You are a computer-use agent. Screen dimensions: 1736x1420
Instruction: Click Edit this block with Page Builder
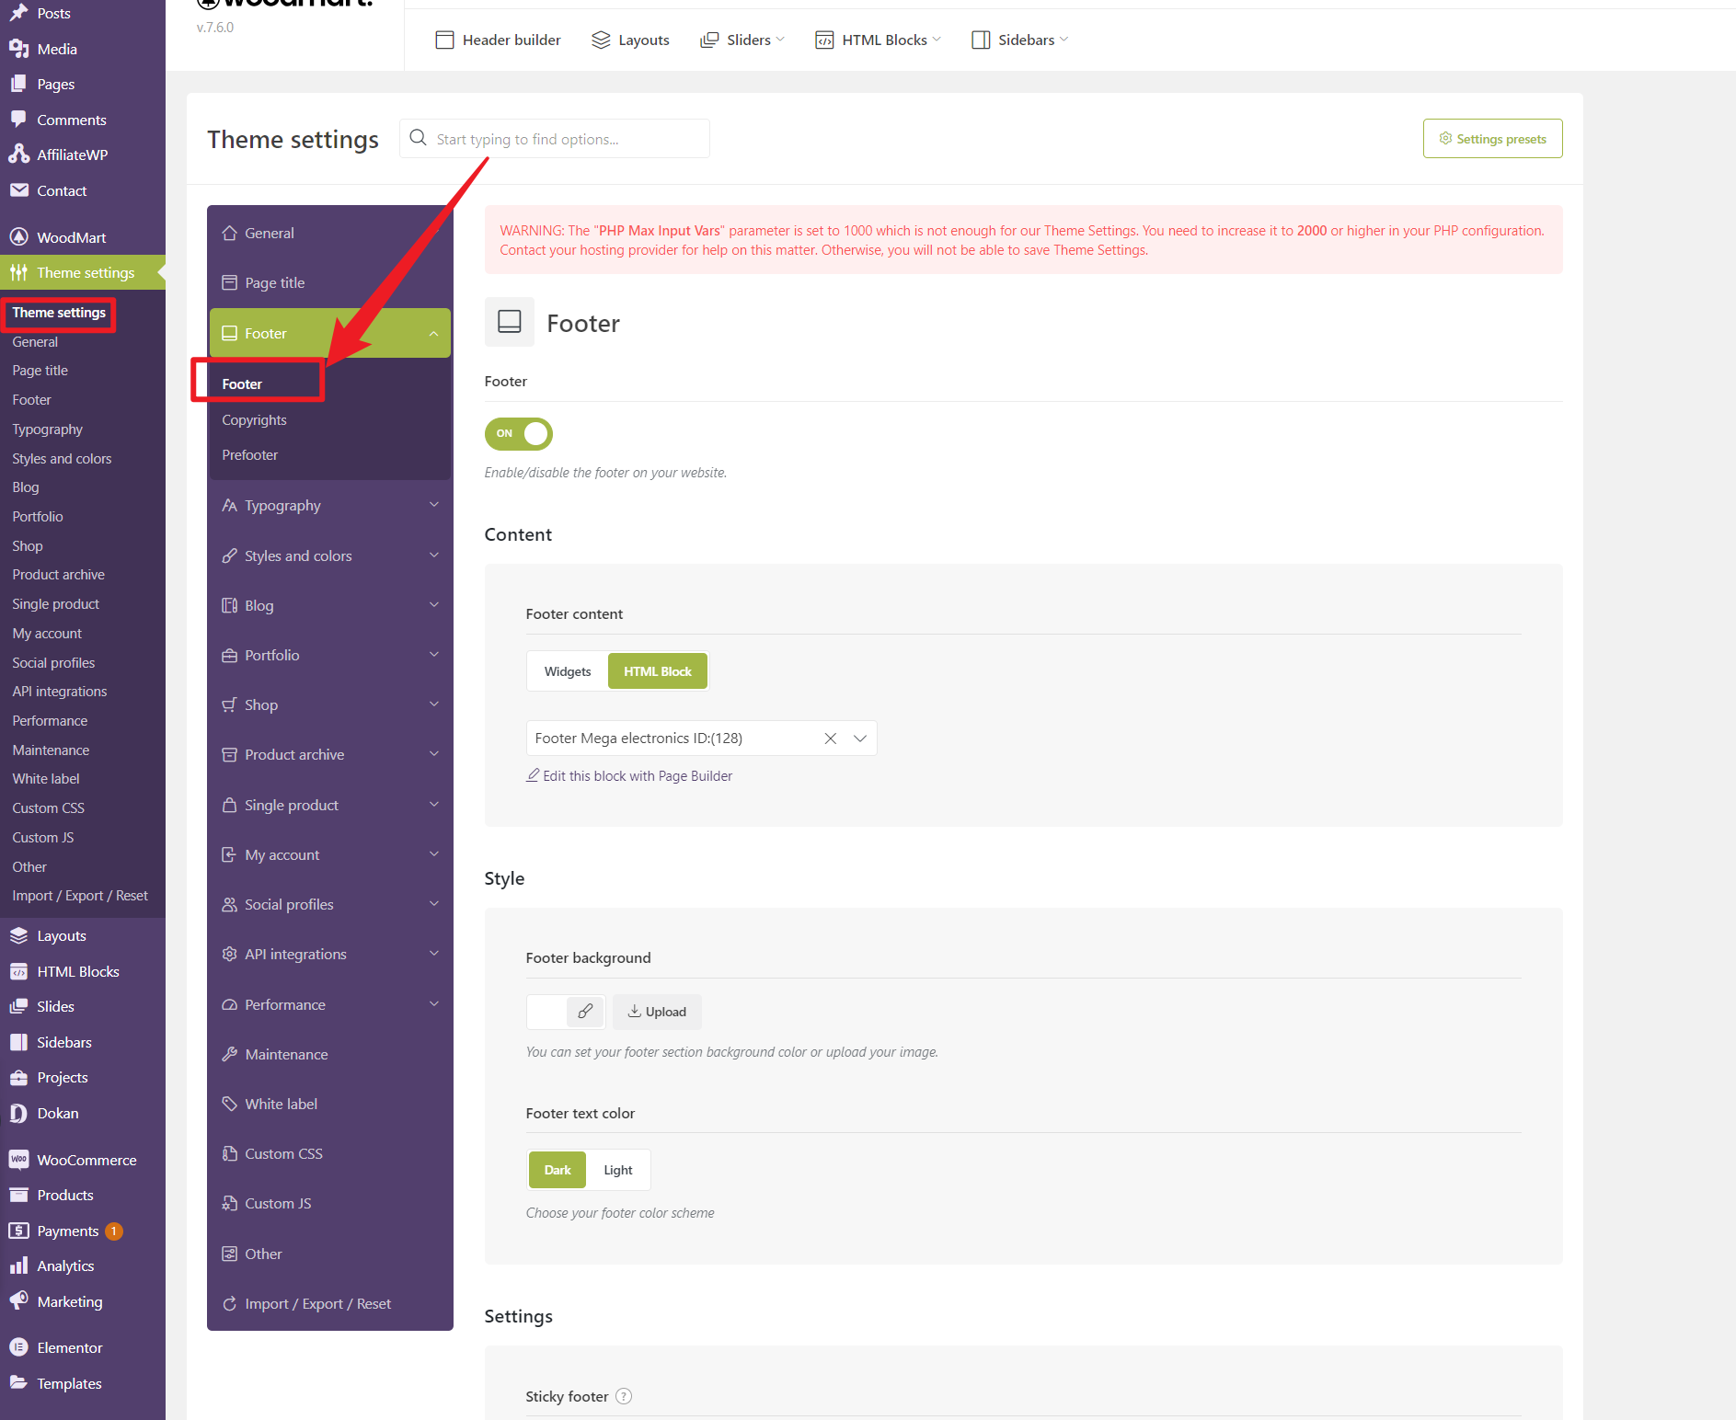pos(629,776)
